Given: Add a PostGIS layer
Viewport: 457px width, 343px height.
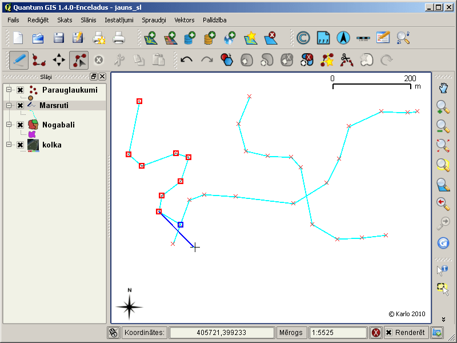Looking at the screenshot, I should click(x=190, y=38).
